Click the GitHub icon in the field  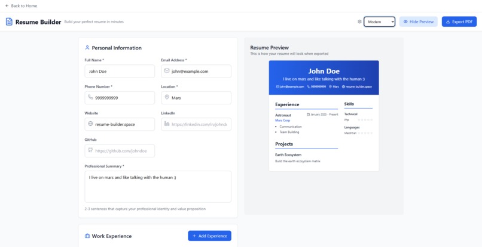[x=90, y=150]
